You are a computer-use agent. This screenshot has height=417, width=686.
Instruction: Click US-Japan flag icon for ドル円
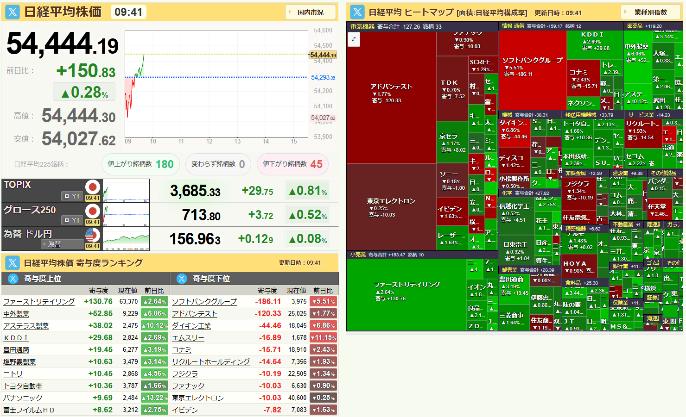[93, 235]
